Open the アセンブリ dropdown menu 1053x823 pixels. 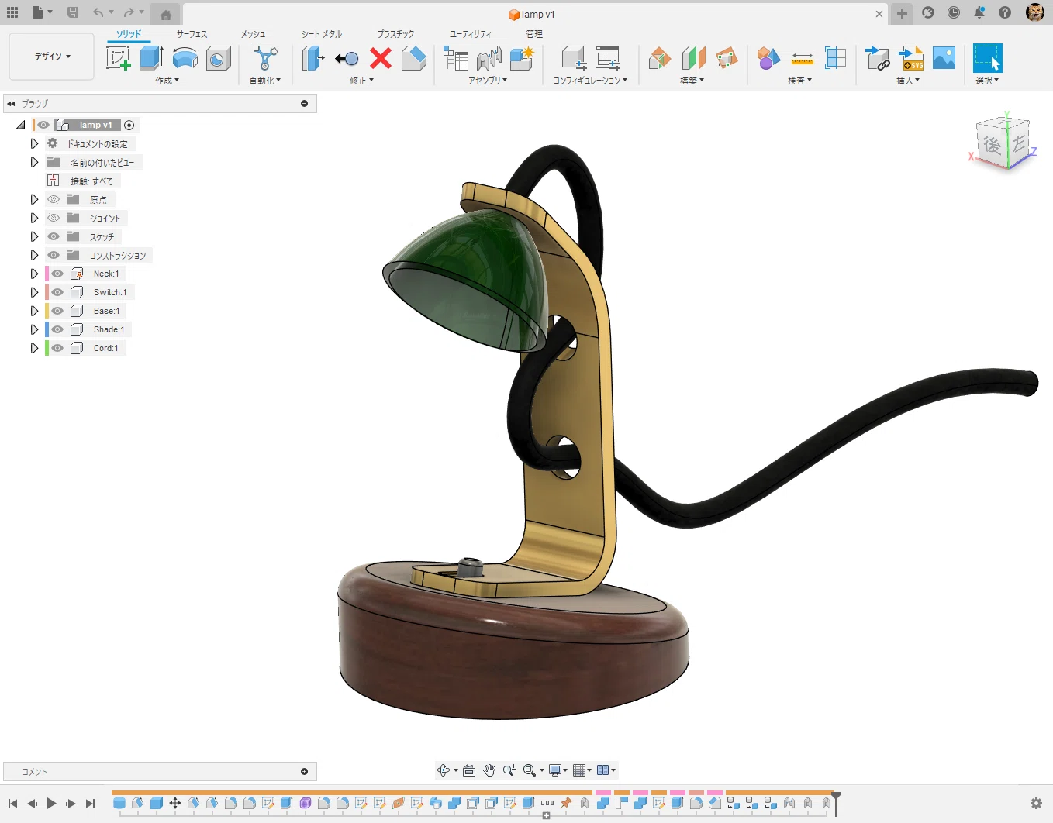[x=488, y=81]
